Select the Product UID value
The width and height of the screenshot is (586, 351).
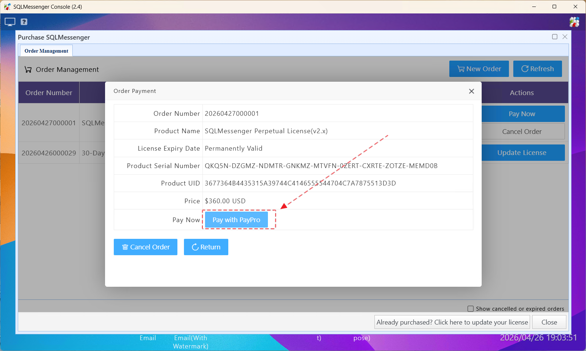click(x=300, y=183)
